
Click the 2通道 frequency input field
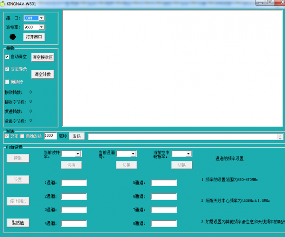[74, 197]
